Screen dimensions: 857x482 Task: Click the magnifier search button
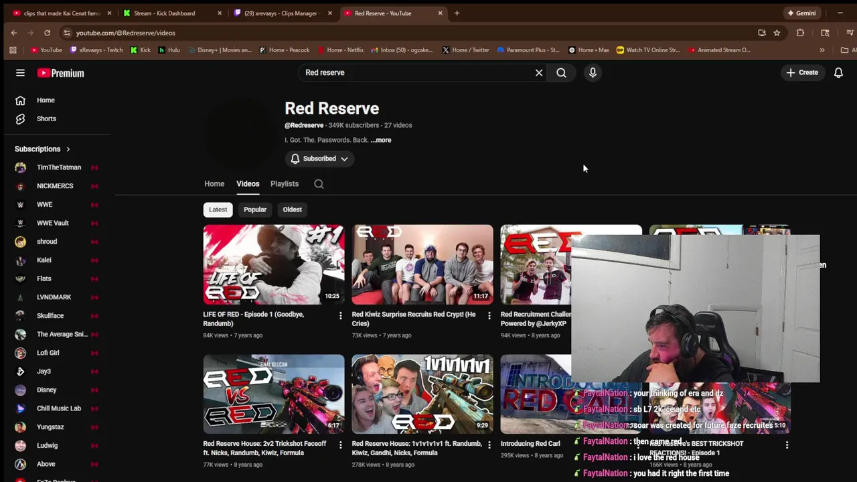point(561,72)
